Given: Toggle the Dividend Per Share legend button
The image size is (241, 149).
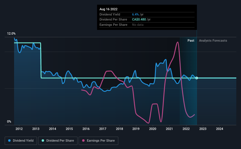Looking at the screenshot, I should pos(58,141).
